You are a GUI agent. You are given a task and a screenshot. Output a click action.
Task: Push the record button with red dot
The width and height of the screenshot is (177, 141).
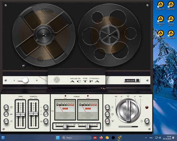pos(107,121)
